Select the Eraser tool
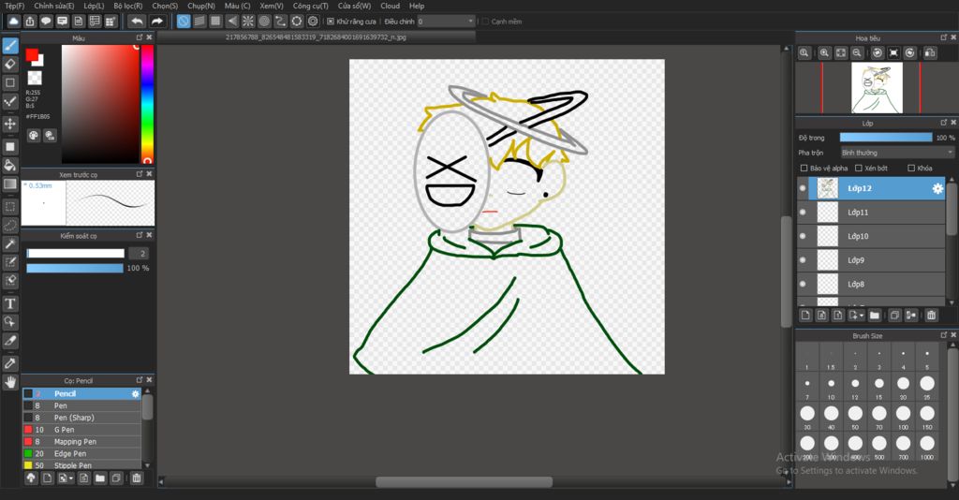959x500 pixels. point(10,64)
